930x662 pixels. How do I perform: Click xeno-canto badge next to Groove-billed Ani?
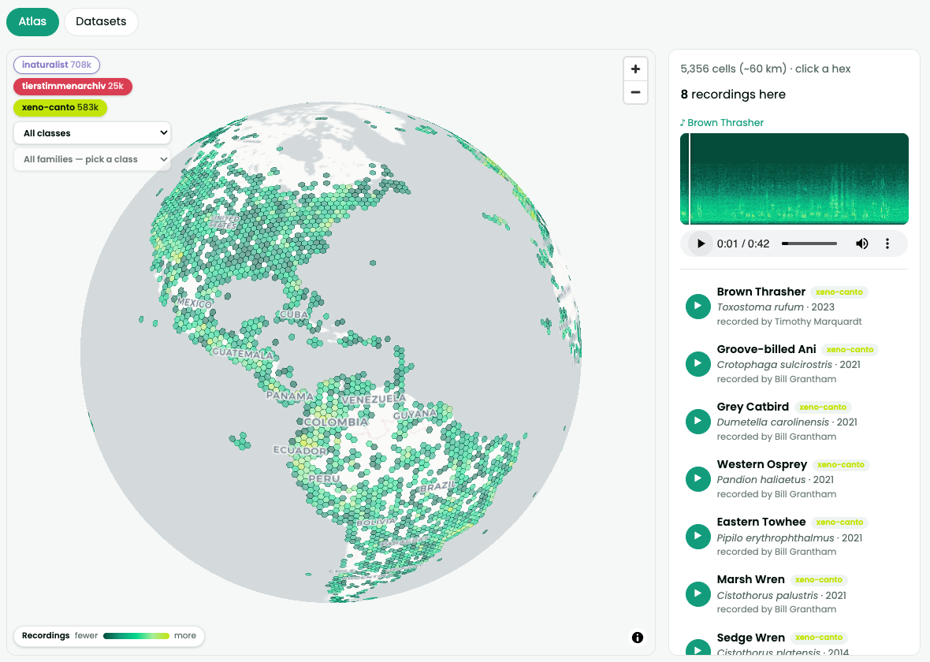point(850,349)
